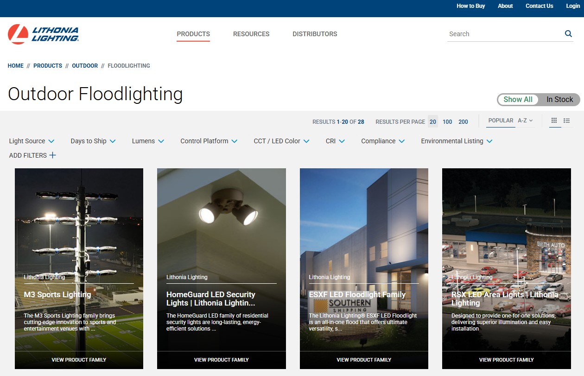Screen dimensions: 584x376
Task: Toggle to In Stock products
Action: click(x=559, y=100)
